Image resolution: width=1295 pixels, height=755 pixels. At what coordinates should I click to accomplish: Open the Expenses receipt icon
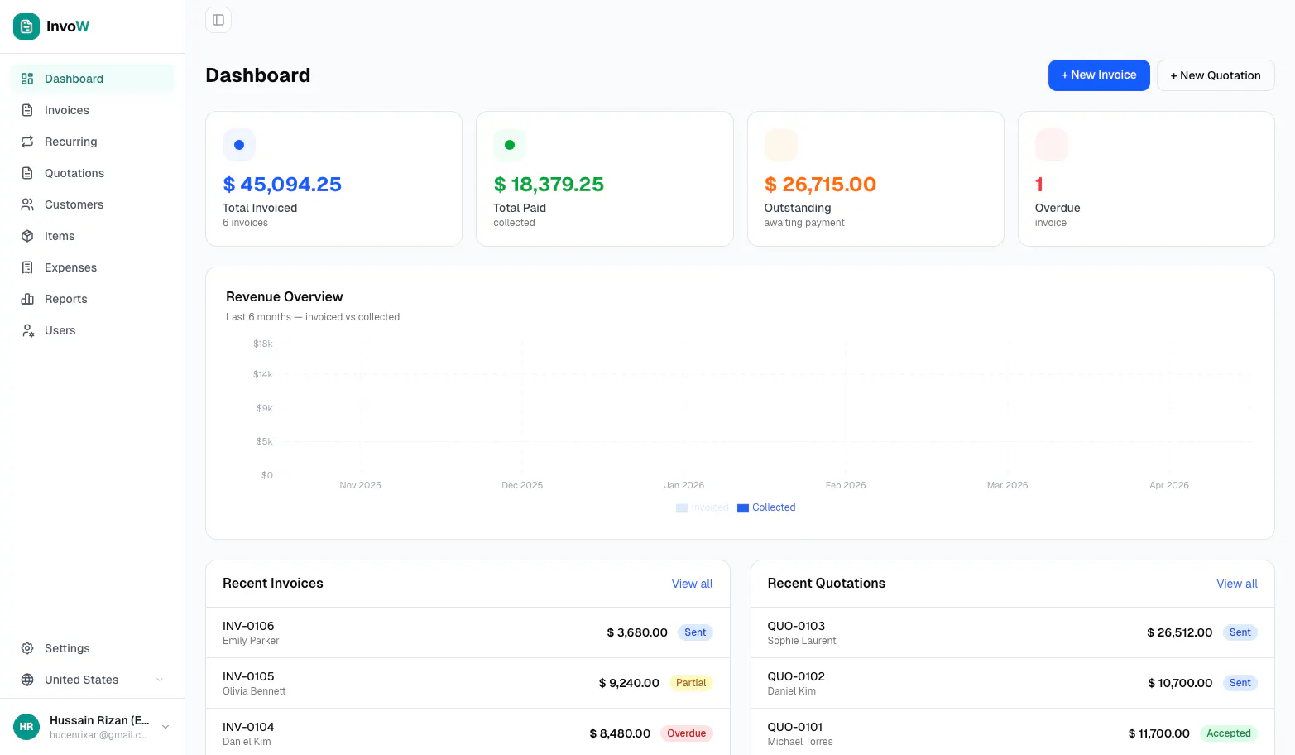[27, 267]
